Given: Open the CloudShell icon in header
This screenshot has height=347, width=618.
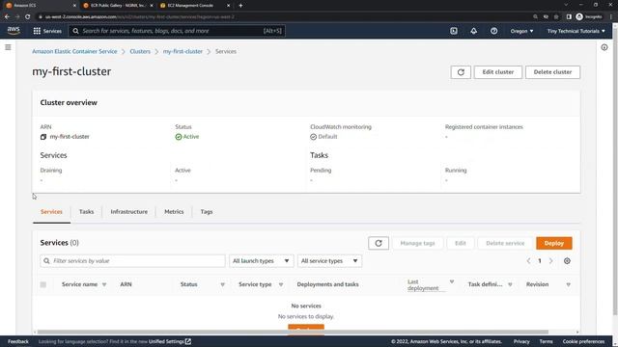Looking at the screenshot, I should (x=454, y=31).
